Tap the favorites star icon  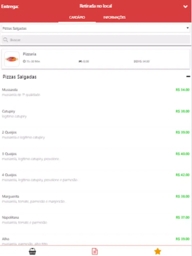pos(158,251)
